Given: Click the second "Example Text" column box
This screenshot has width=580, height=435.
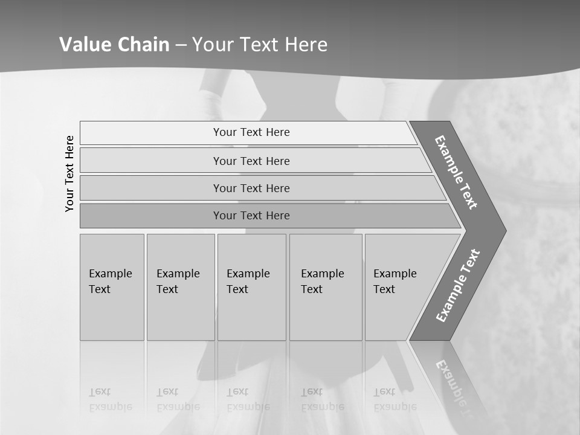Looking at the screenshot, I should coord(181,287).
